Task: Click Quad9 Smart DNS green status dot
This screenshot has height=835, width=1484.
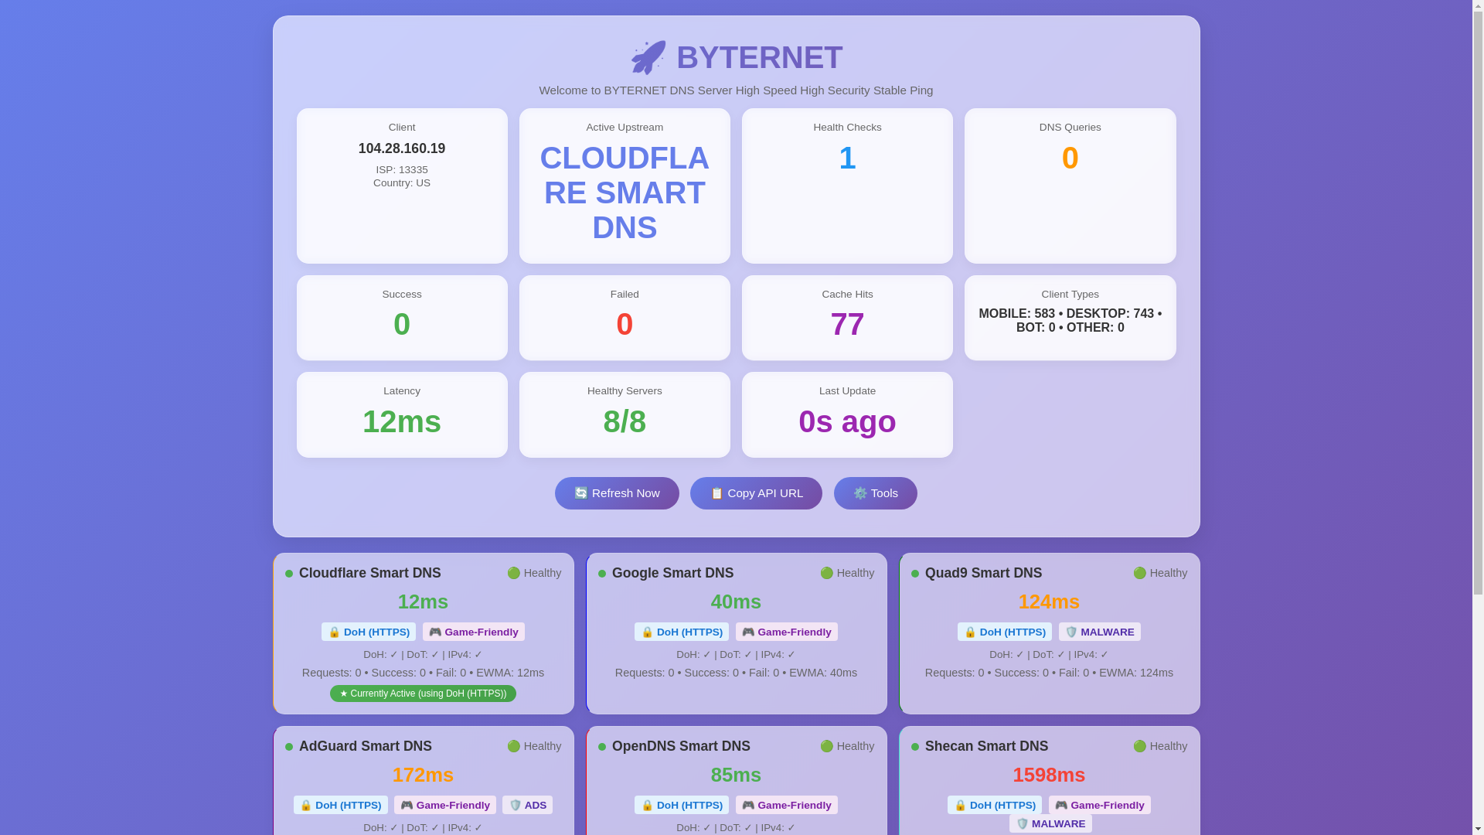Action: (x=915, y=574)
